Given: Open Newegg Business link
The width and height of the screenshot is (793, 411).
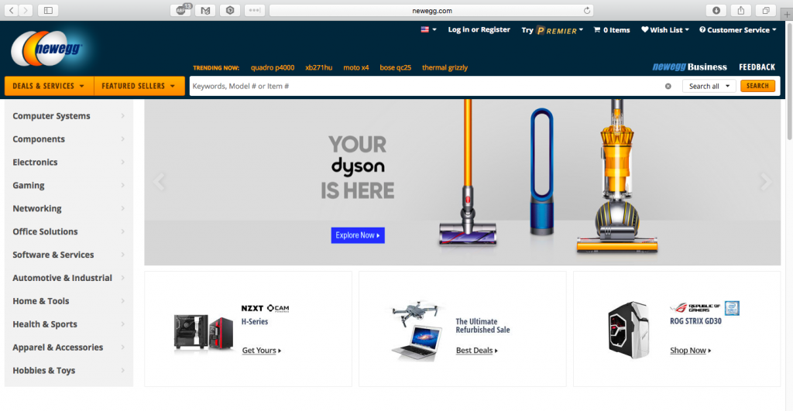Looking at the screenshot, I should point(689,67).
